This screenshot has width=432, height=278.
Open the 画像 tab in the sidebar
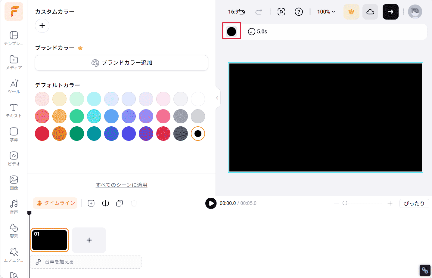[x=14, y=183]
